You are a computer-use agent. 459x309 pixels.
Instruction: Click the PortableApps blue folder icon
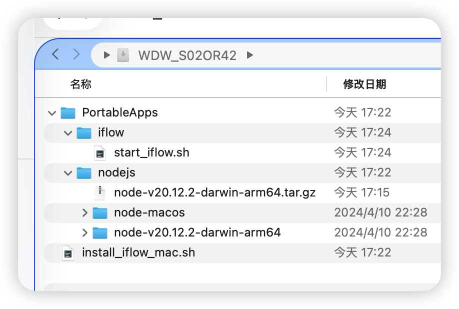(67, 112)
